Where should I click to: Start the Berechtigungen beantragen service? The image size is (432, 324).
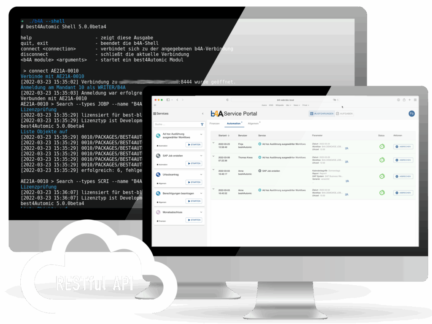[x=194, y=201]
